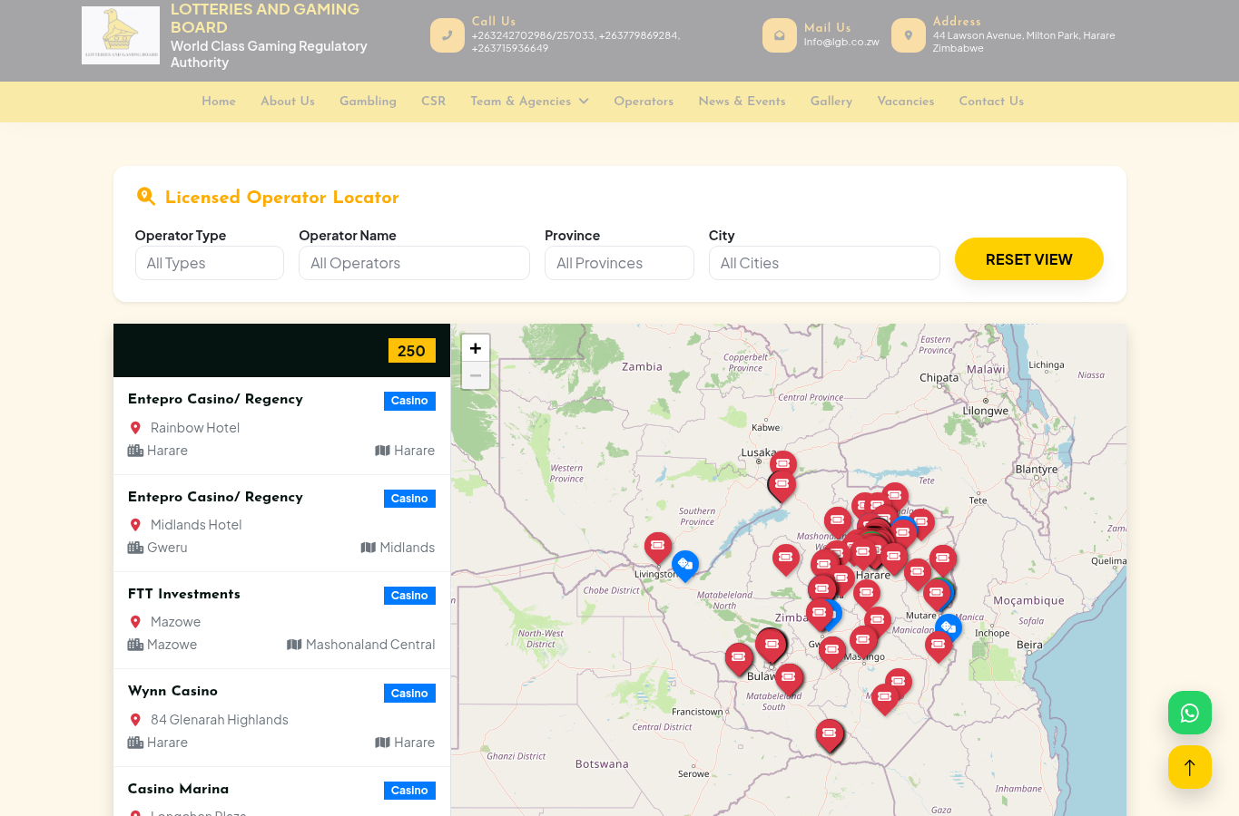Click the phone numbers under Call Us

tap(575, 42)
